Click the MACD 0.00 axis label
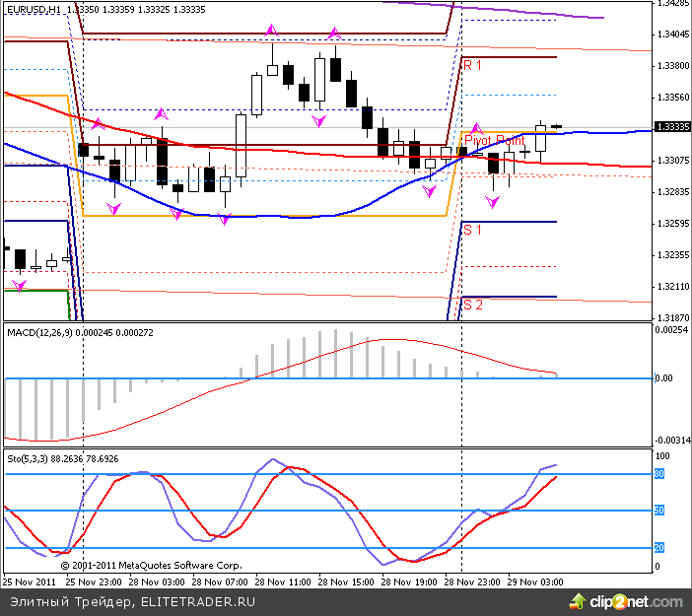This screenshot has height=616, width=692. pos(666,377)
